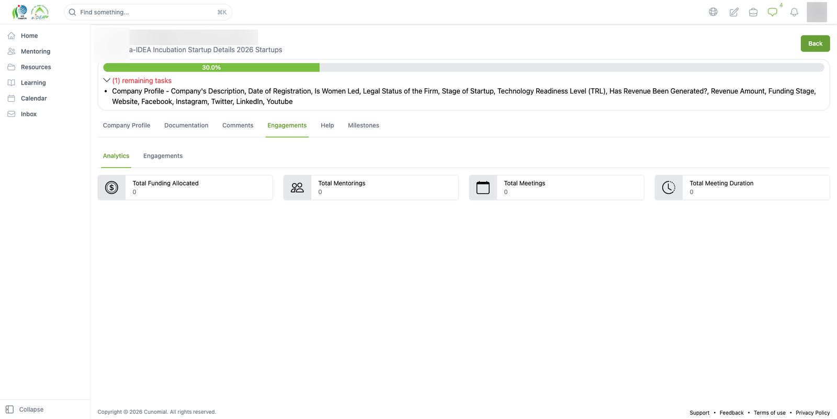
Task: Click the clock icon on Total Meeting Duration
Action: pyautogui.click(x=669, y=188)
